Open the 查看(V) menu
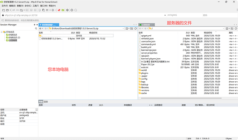 pyautogui.click(x=20, y=6)
